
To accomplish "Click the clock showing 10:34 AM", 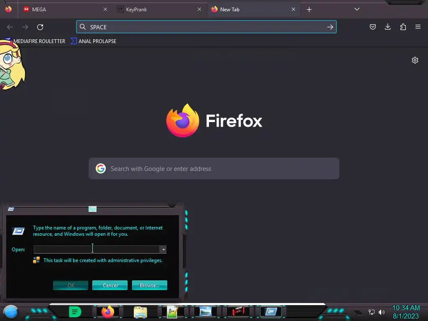I will point(406,308).
